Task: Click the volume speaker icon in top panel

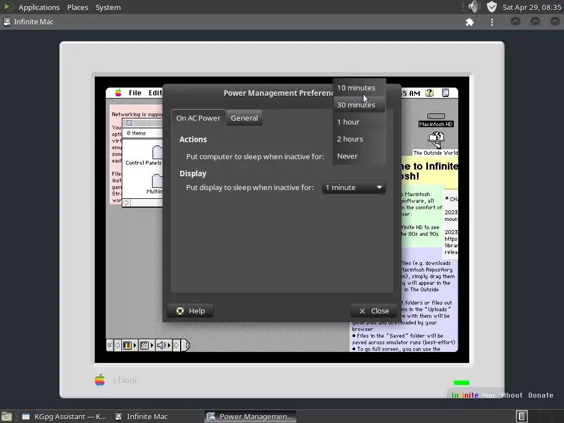Action: 474,7
